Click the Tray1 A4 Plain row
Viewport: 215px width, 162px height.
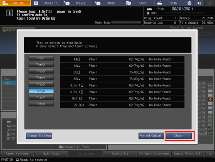point(122,59)
